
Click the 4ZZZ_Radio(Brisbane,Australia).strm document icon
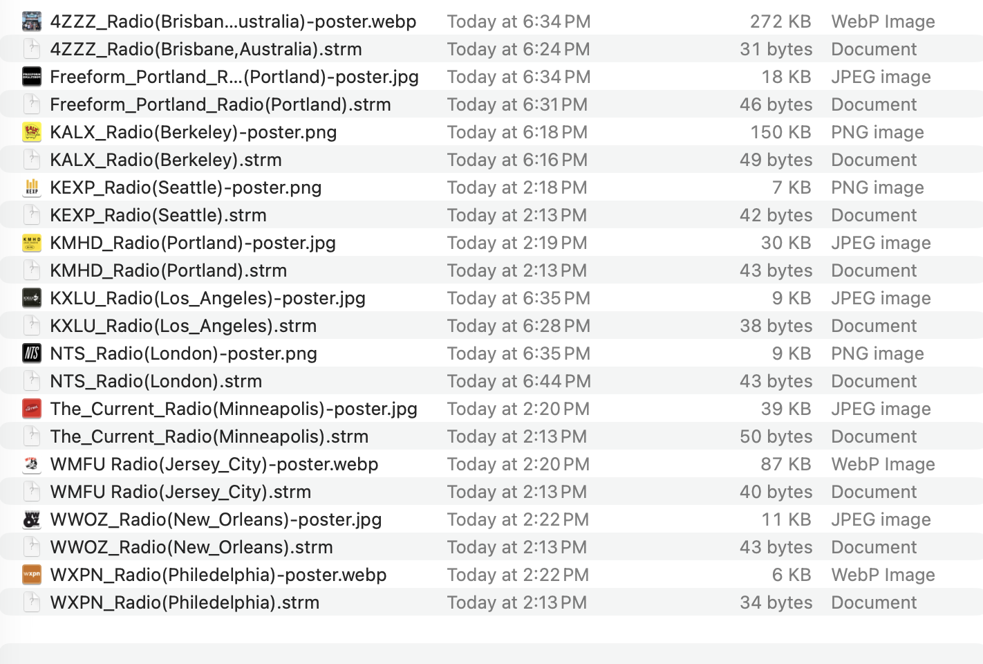pos(32,49)
